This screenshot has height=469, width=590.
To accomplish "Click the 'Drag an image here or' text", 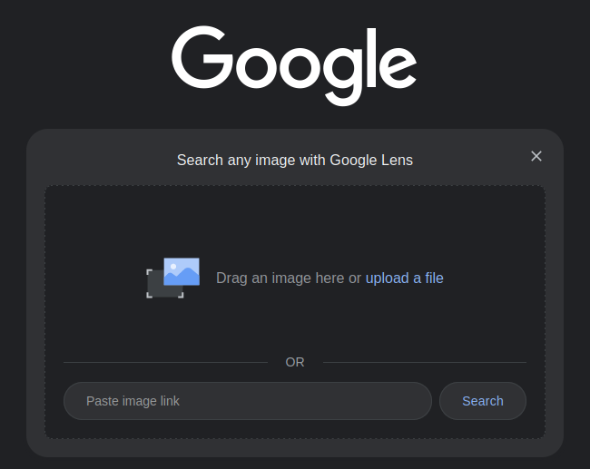I will 289,278.
